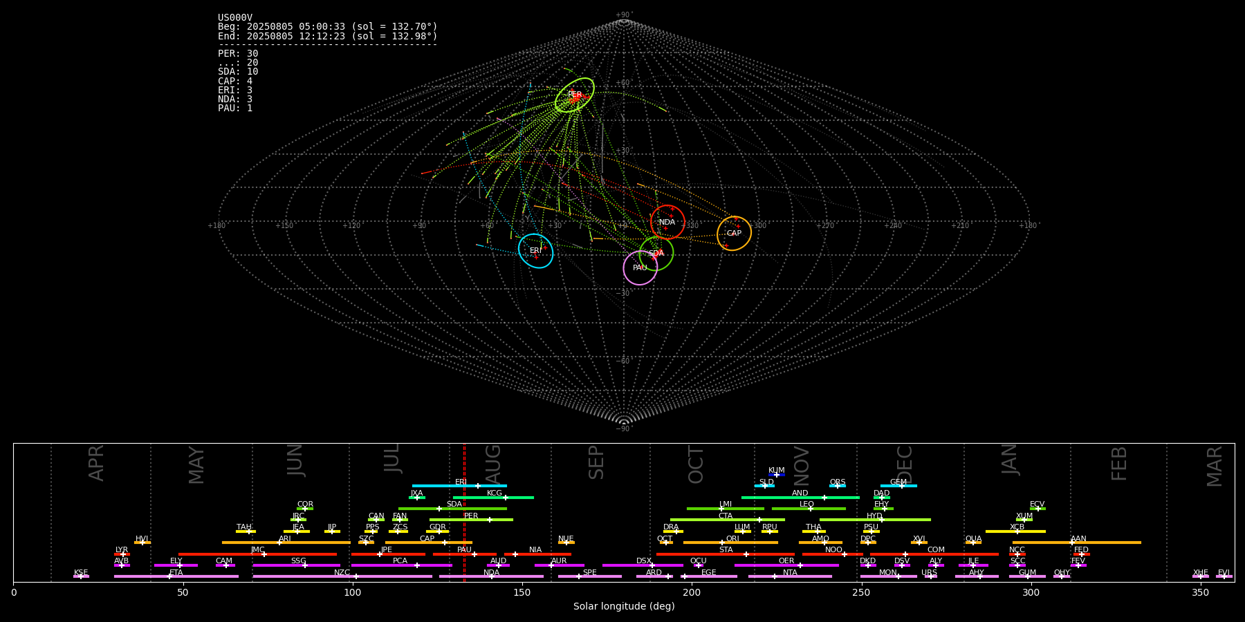Click the KUM shower bar in the timeline
1245x622 pixels.
coord(777,475)
